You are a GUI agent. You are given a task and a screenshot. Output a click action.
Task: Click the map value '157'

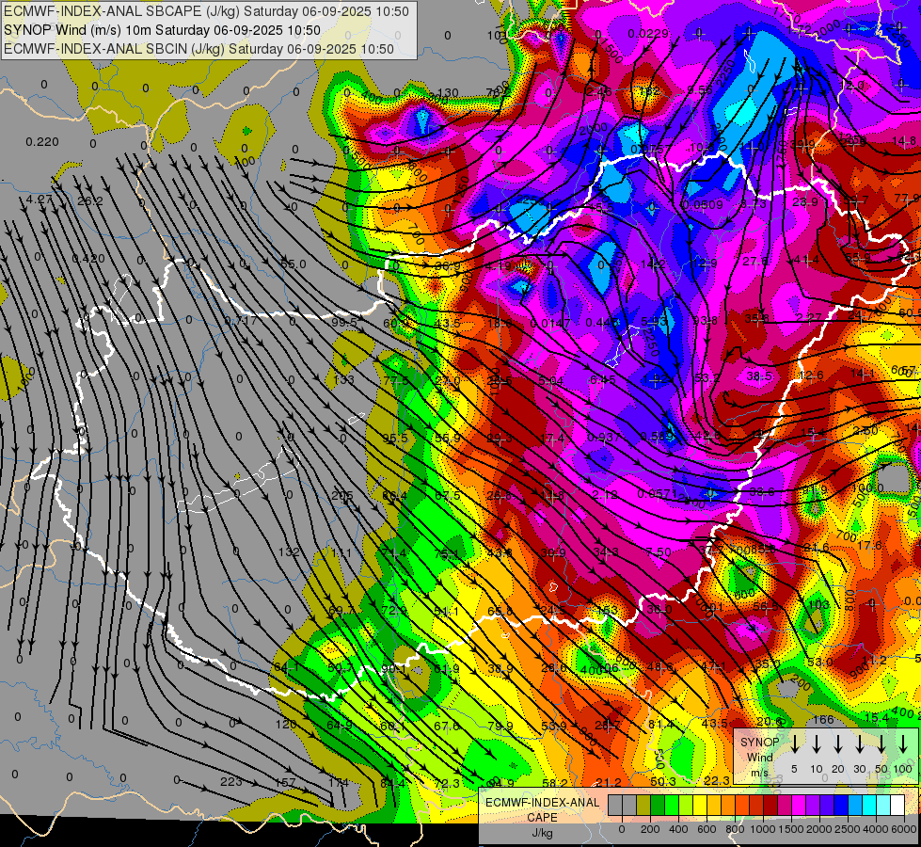click(x=285, y=782)
